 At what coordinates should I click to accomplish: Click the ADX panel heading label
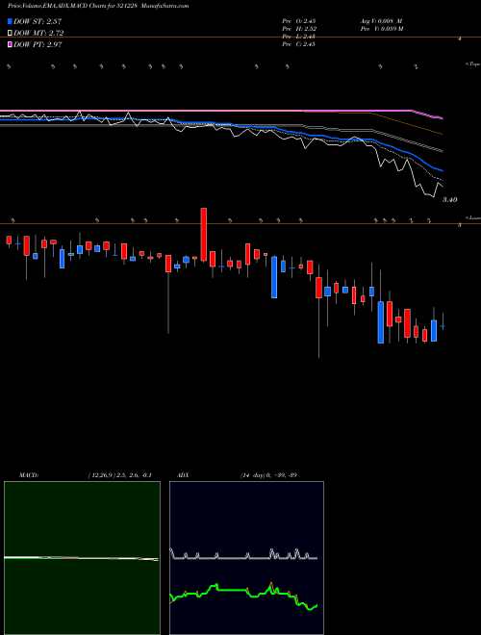pos(183,475)
